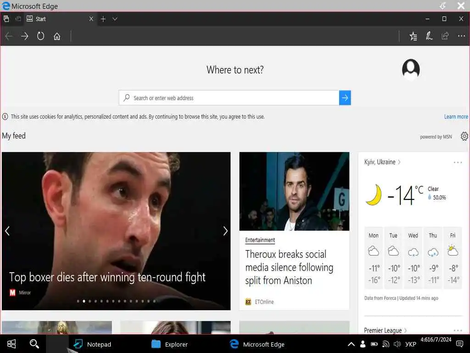470x353 pixels.
Task: Open Tuesday weather forecast
Action: click(393, 258)
